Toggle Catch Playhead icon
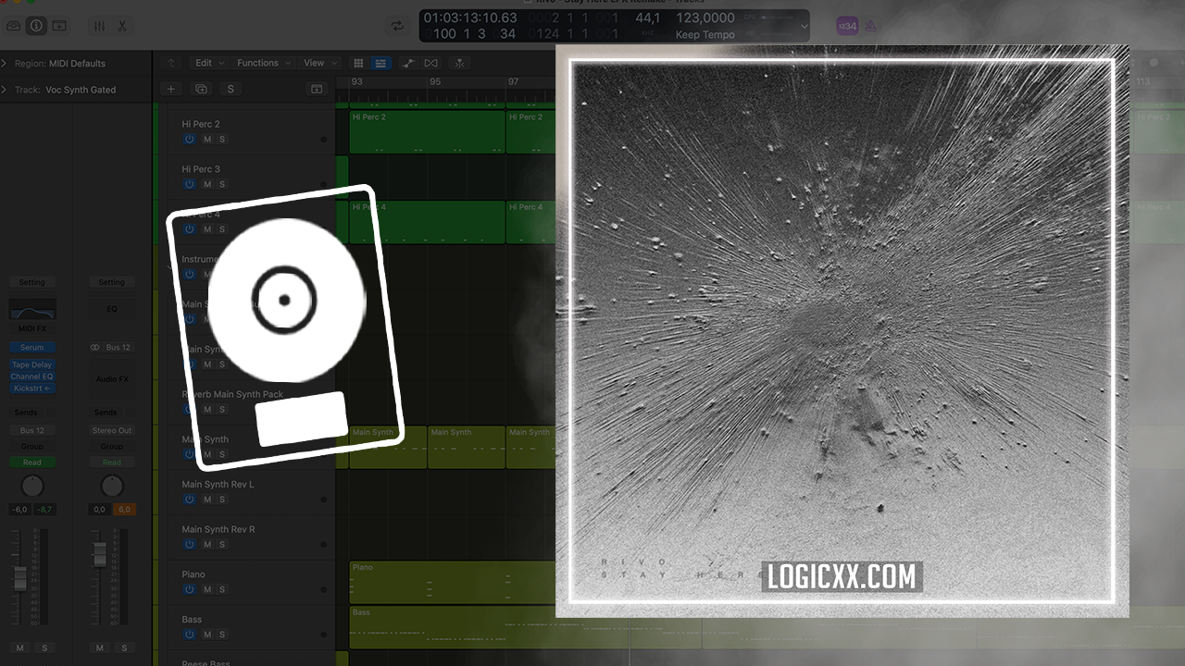The height and width of the screenshot is (666, 1185). click(x=459, y=63)
